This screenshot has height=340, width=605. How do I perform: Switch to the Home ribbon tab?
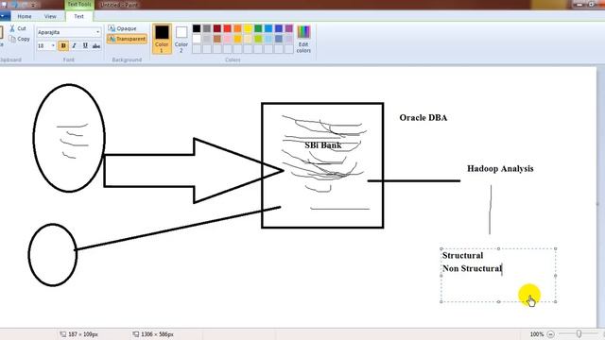pos(25,17)
